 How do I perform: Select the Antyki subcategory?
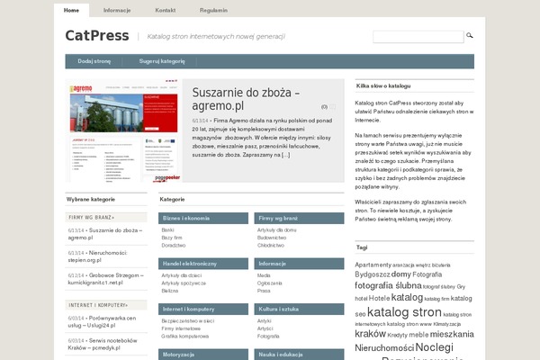[264, 321]
